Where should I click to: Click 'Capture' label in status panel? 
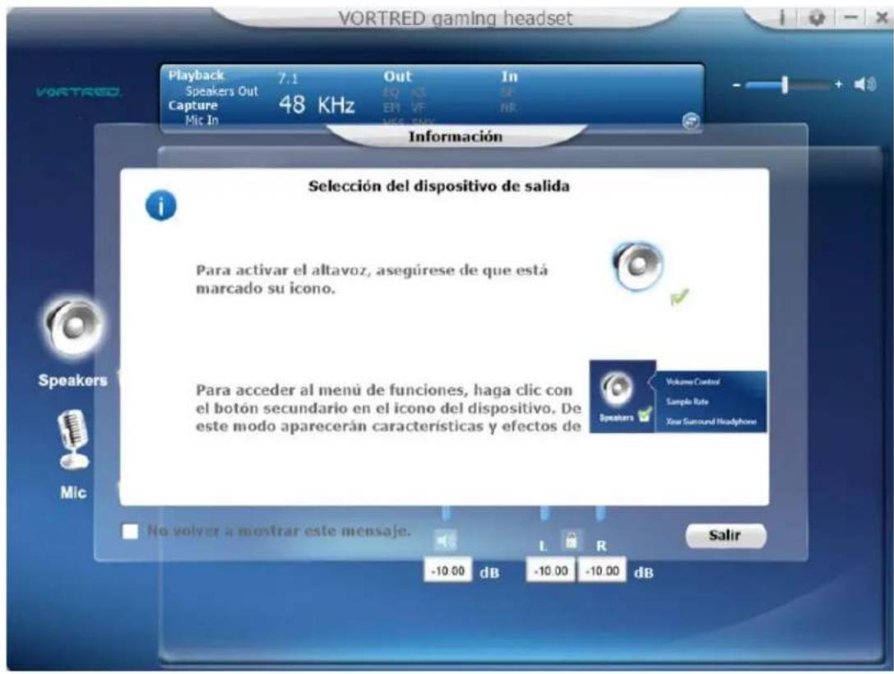click(192, 105)
